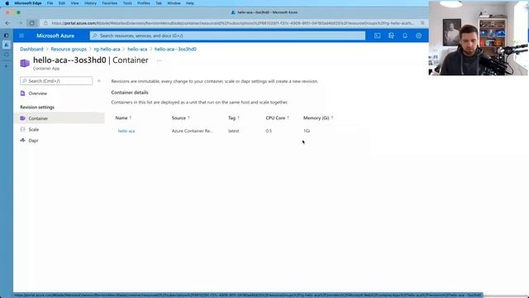Open the notifications bell

click(405, 36)
